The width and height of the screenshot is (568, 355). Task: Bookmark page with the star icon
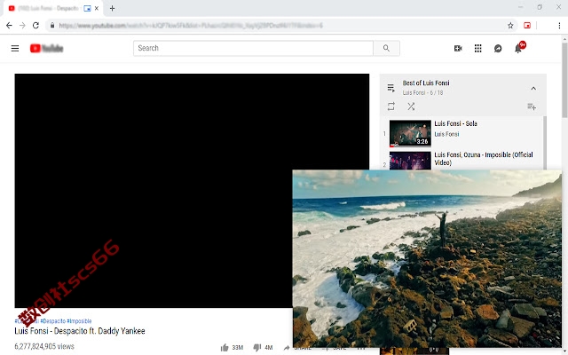[510, 26]
